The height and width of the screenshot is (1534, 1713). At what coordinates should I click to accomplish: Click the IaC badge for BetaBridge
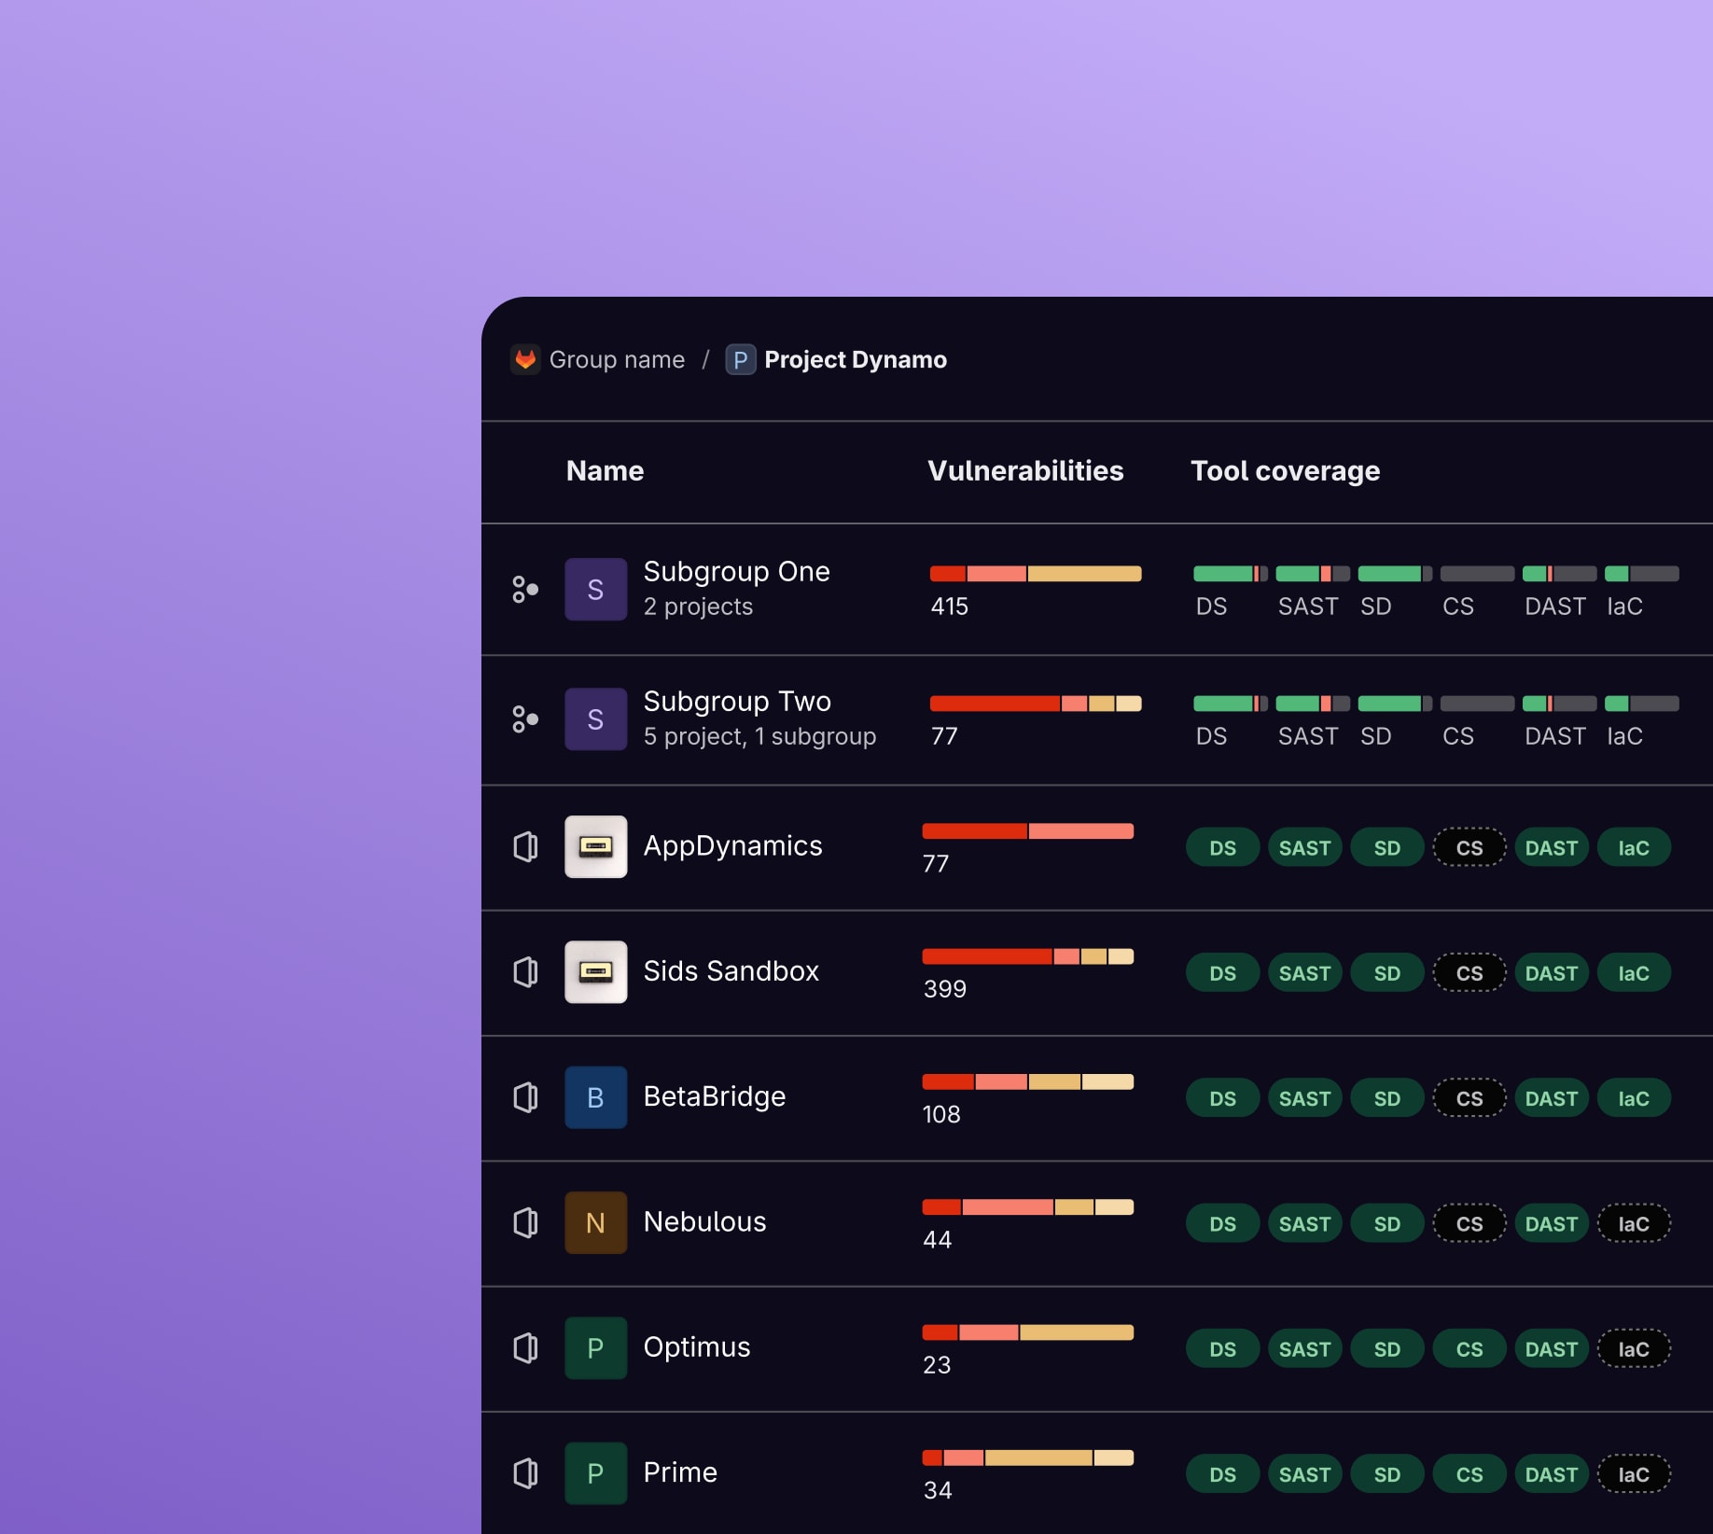[x=1634, y=1098]
